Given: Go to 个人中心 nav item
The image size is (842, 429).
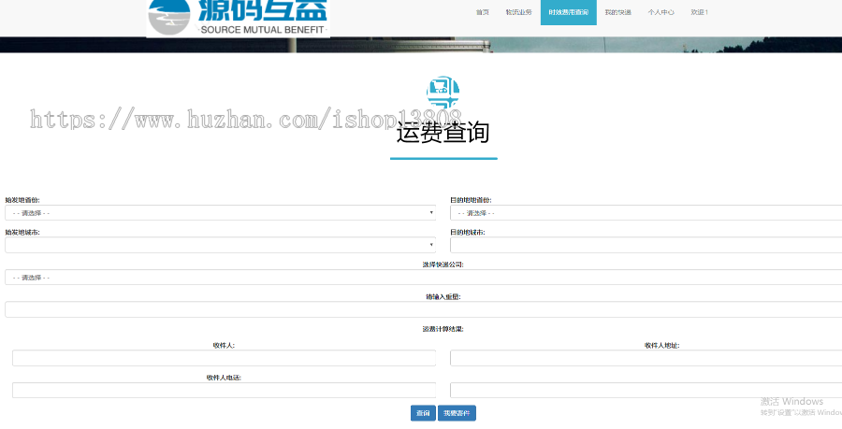Looking at the screenshot, I should coord(661,12).
